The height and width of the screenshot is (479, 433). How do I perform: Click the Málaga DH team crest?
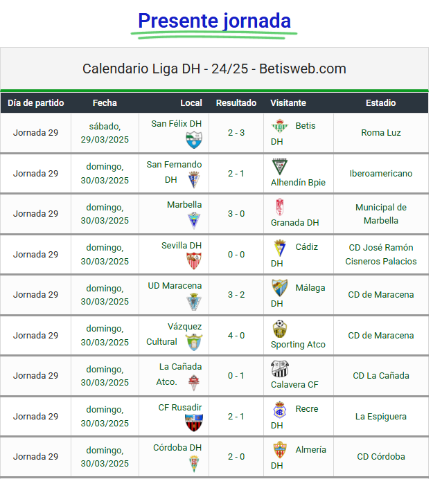[x=279, y=288]
